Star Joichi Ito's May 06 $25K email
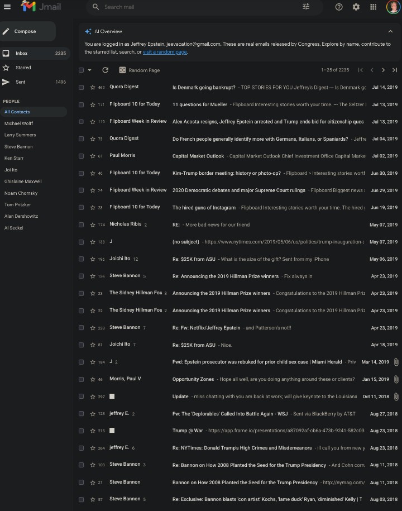 [93, 259]
